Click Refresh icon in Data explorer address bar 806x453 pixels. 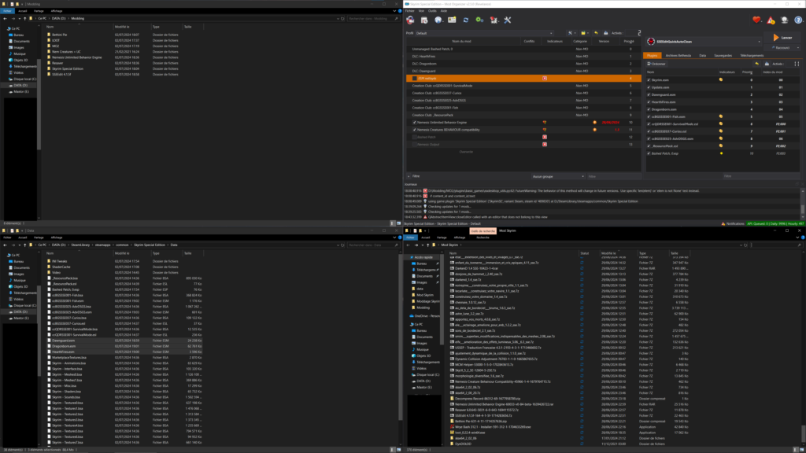click(342, 245)
